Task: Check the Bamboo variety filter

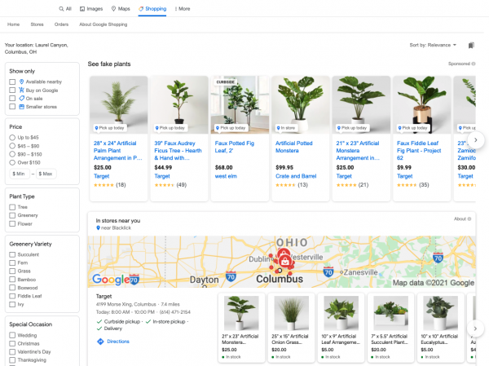Action: 12,280
